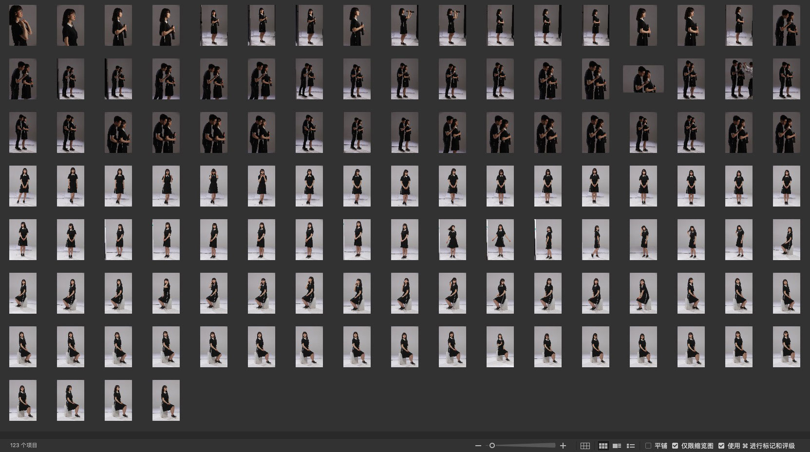
Task: Uncheck 使用 ⌘ 进行标记和评级 option
Action: point(721,446)
